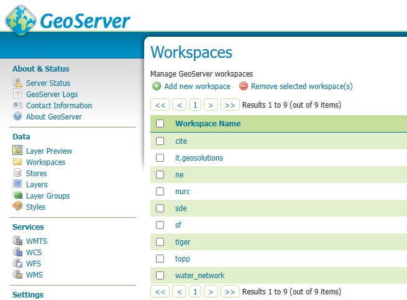Click the Layer Preview map icon
The width and height of the screenshot is (407, 300).
(17, 150)
